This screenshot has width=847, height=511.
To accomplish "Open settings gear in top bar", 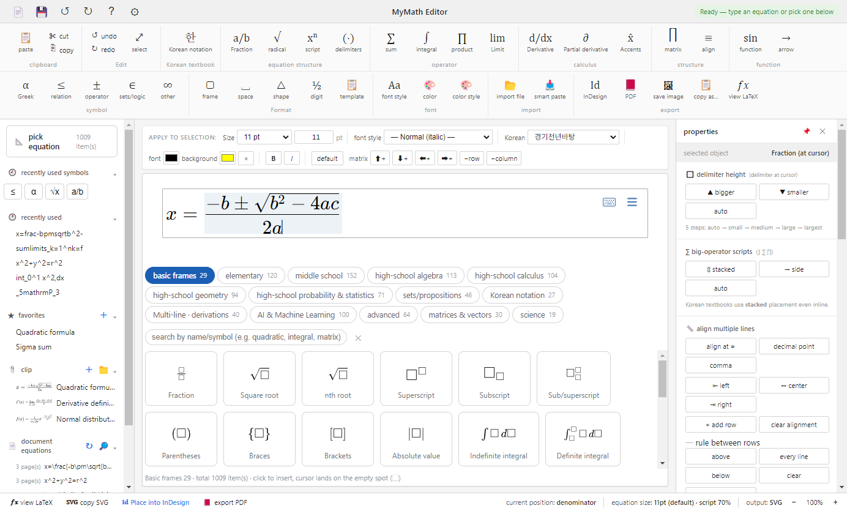I will (x=135, y=12).
